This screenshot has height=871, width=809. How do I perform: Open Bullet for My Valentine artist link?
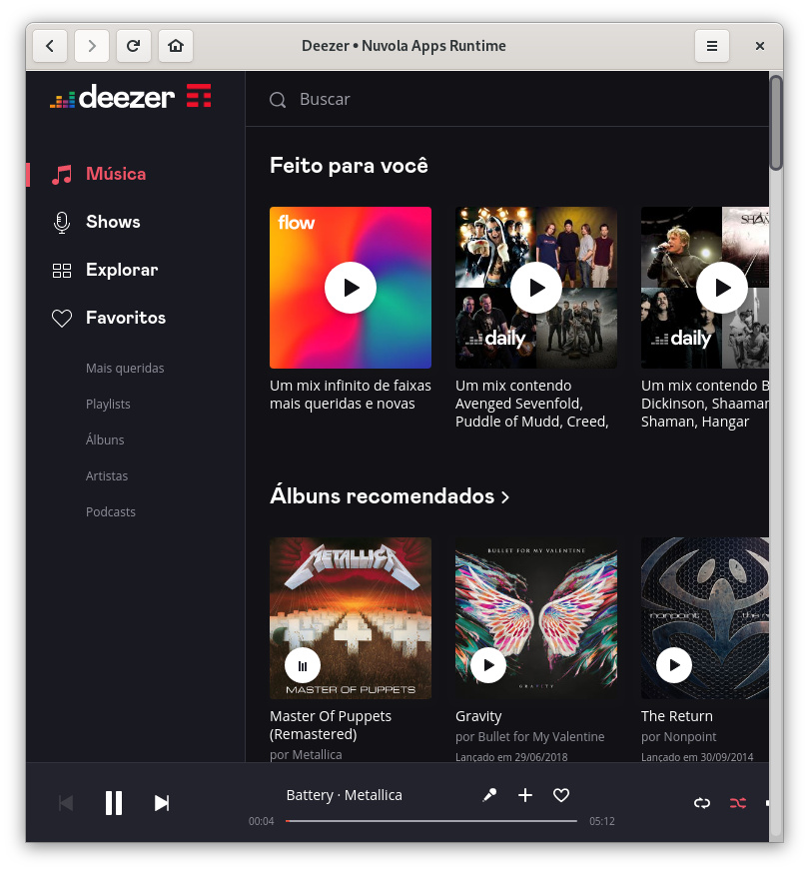(x=540, y=737)
